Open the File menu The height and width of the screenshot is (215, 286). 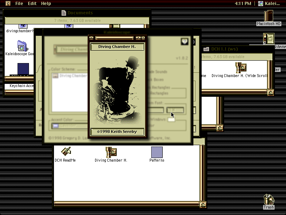point(19,4)
